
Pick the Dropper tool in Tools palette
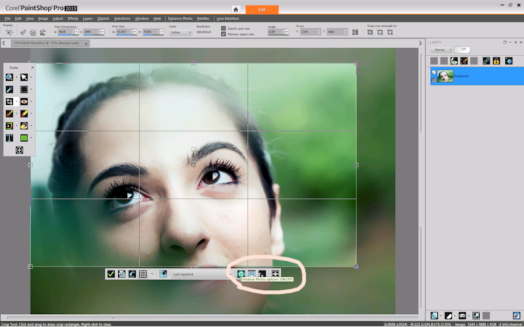click(9, 90)
